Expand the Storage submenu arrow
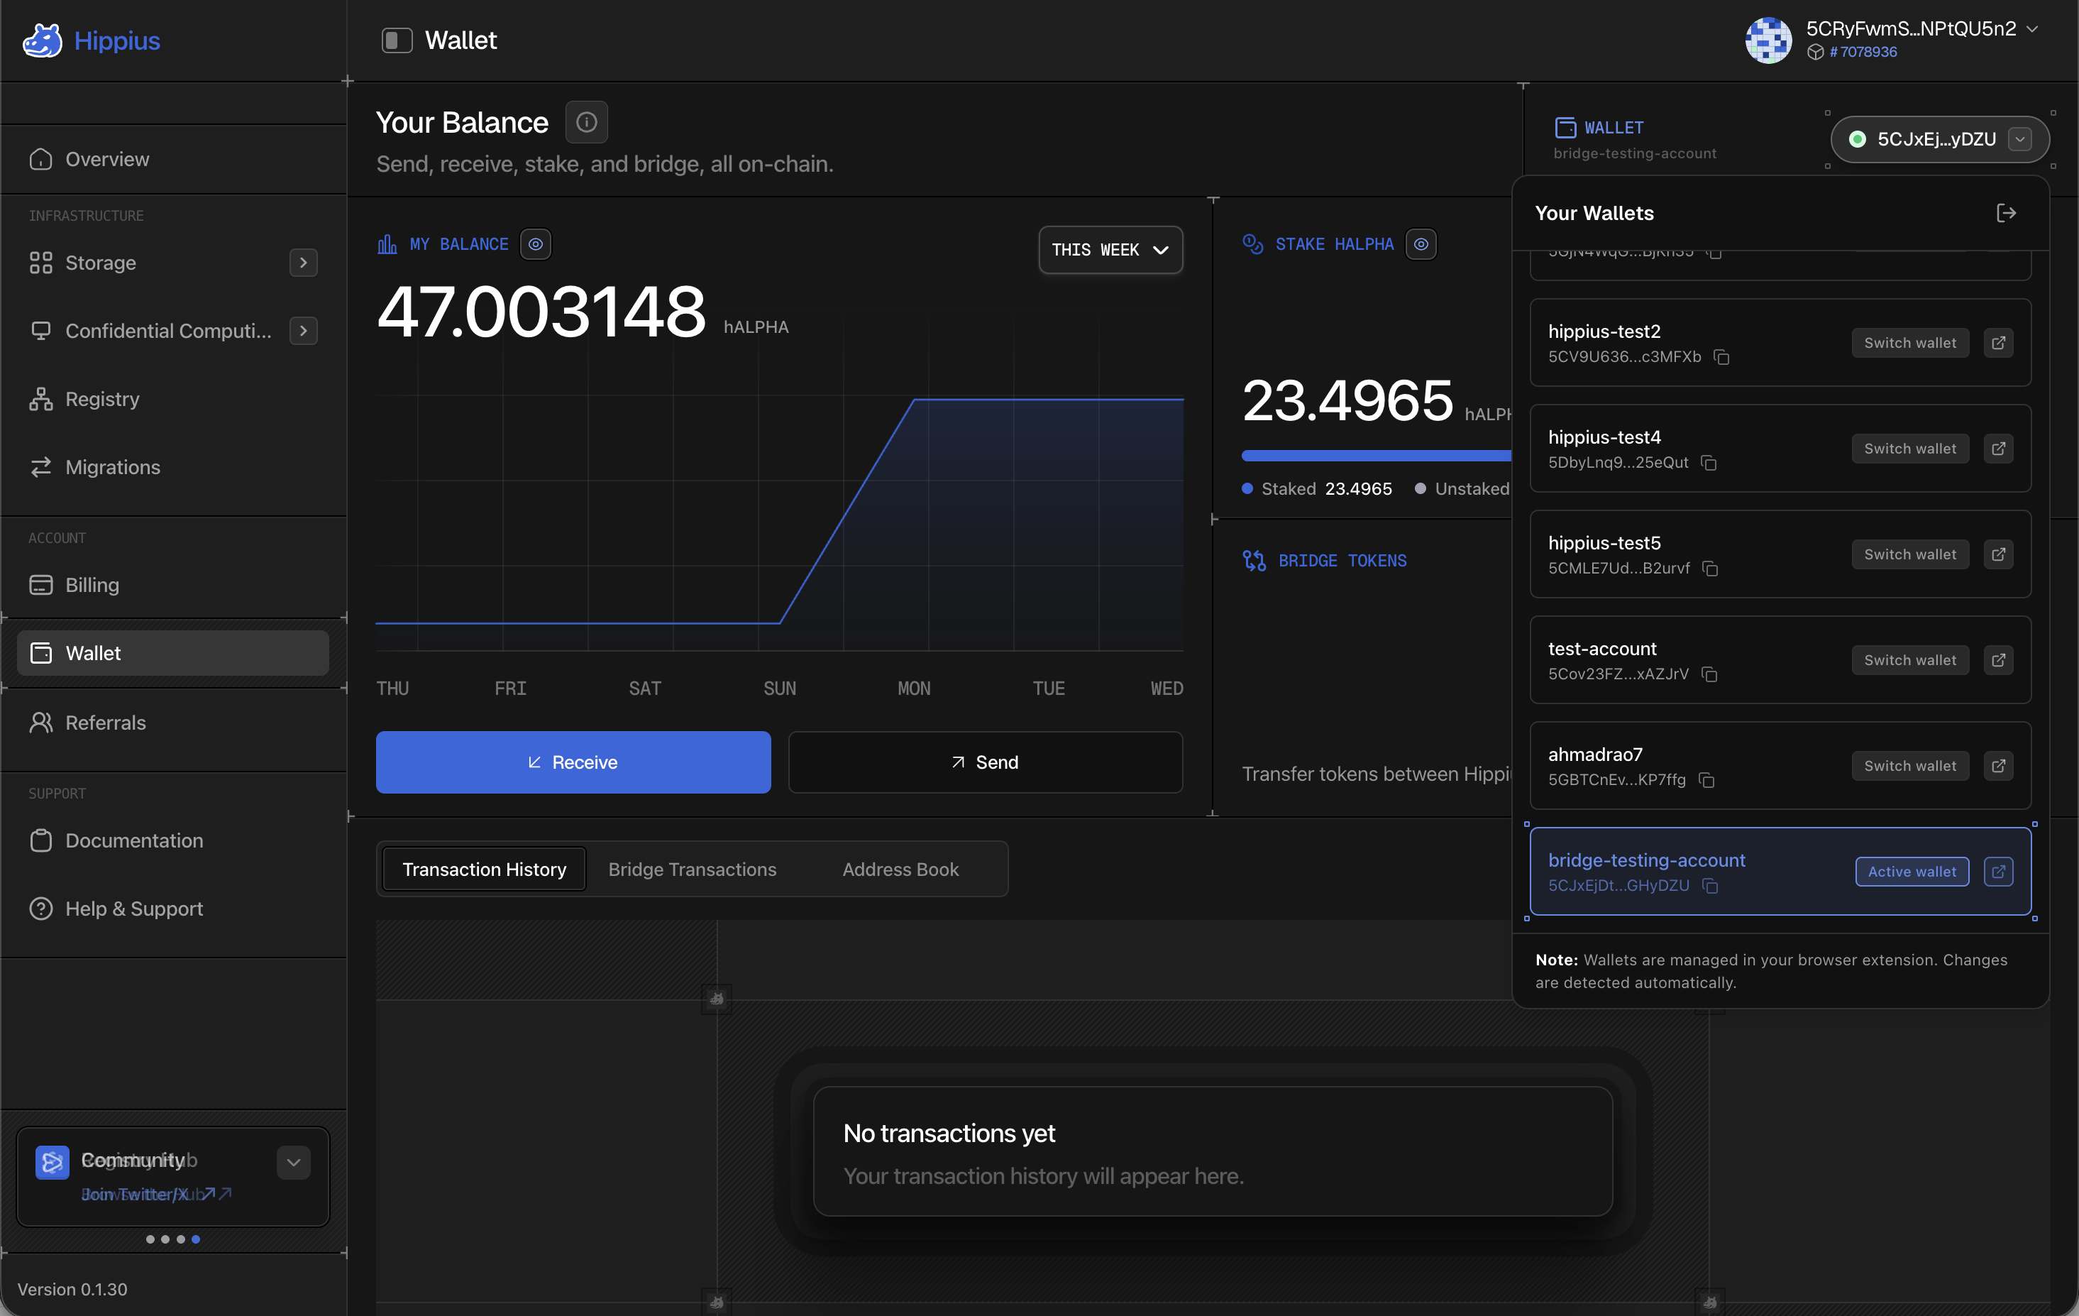The height and width of the screenshot is (1316, 2079). click(303, 263)
